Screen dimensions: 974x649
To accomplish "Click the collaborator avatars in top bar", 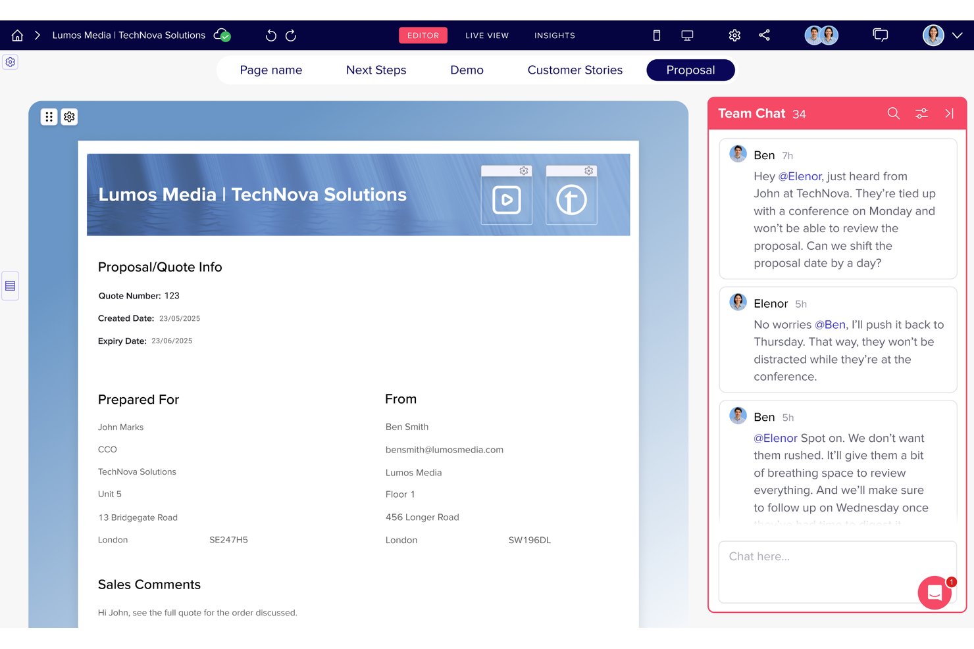I will click(821, 36).
